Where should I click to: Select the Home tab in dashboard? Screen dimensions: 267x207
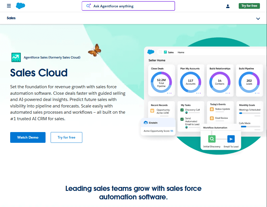click(x=181, y=52)
